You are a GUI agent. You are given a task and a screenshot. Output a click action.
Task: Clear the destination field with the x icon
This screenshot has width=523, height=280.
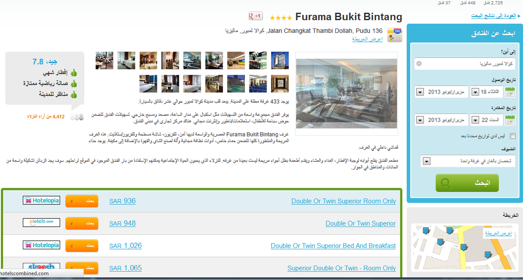pos(419,64)
